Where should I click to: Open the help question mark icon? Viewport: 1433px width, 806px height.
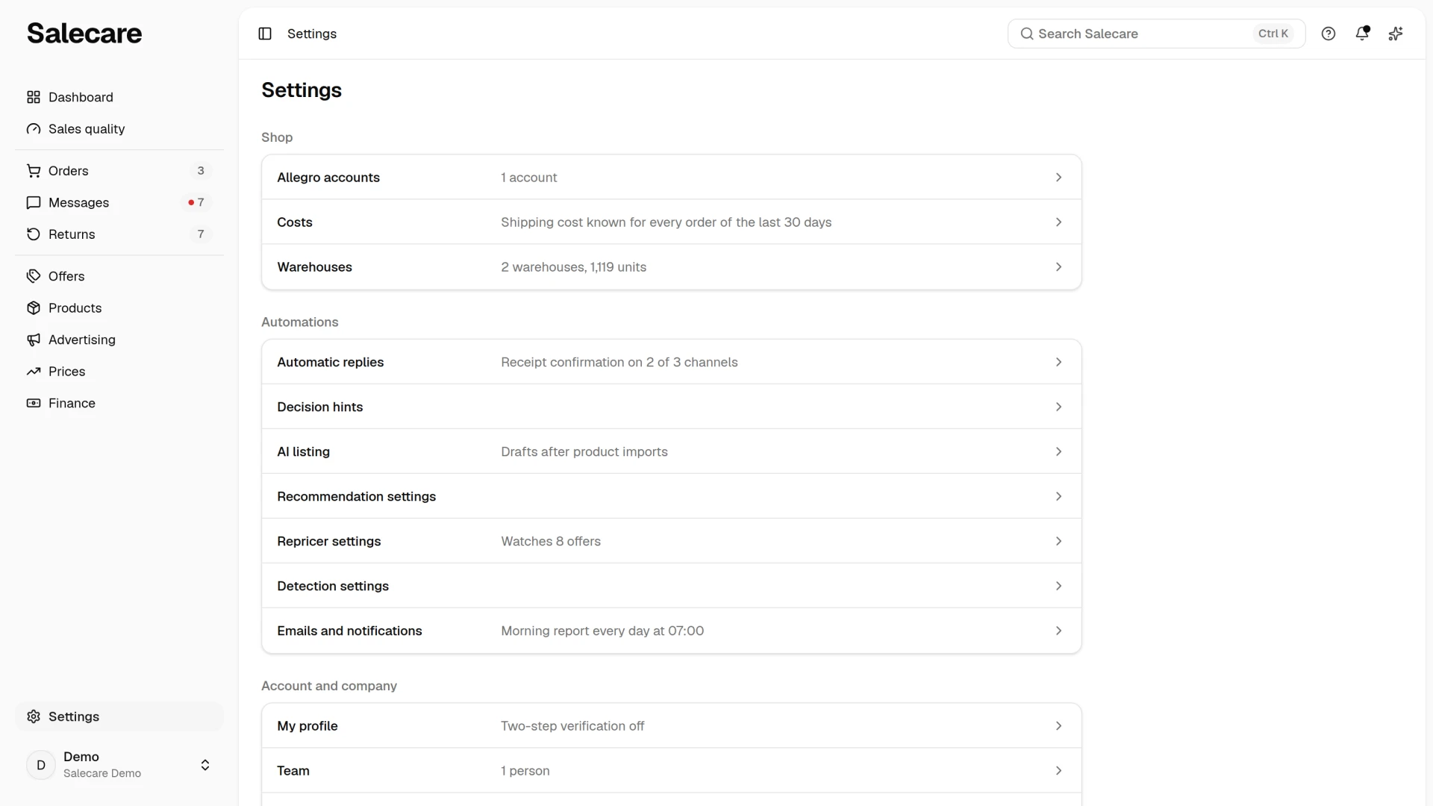tap(1329, 34)
